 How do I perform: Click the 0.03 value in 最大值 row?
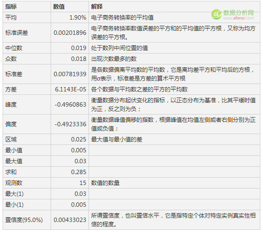click(80, 161)
